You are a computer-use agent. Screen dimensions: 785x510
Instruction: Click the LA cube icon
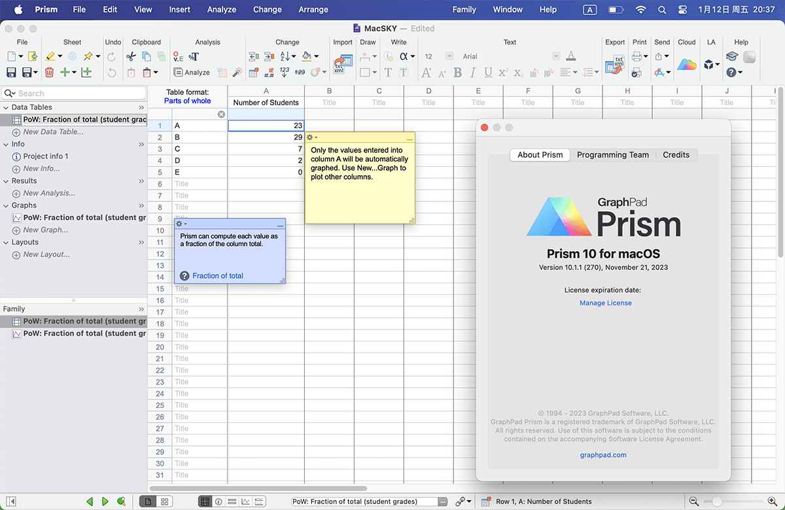tap(708, 64)
